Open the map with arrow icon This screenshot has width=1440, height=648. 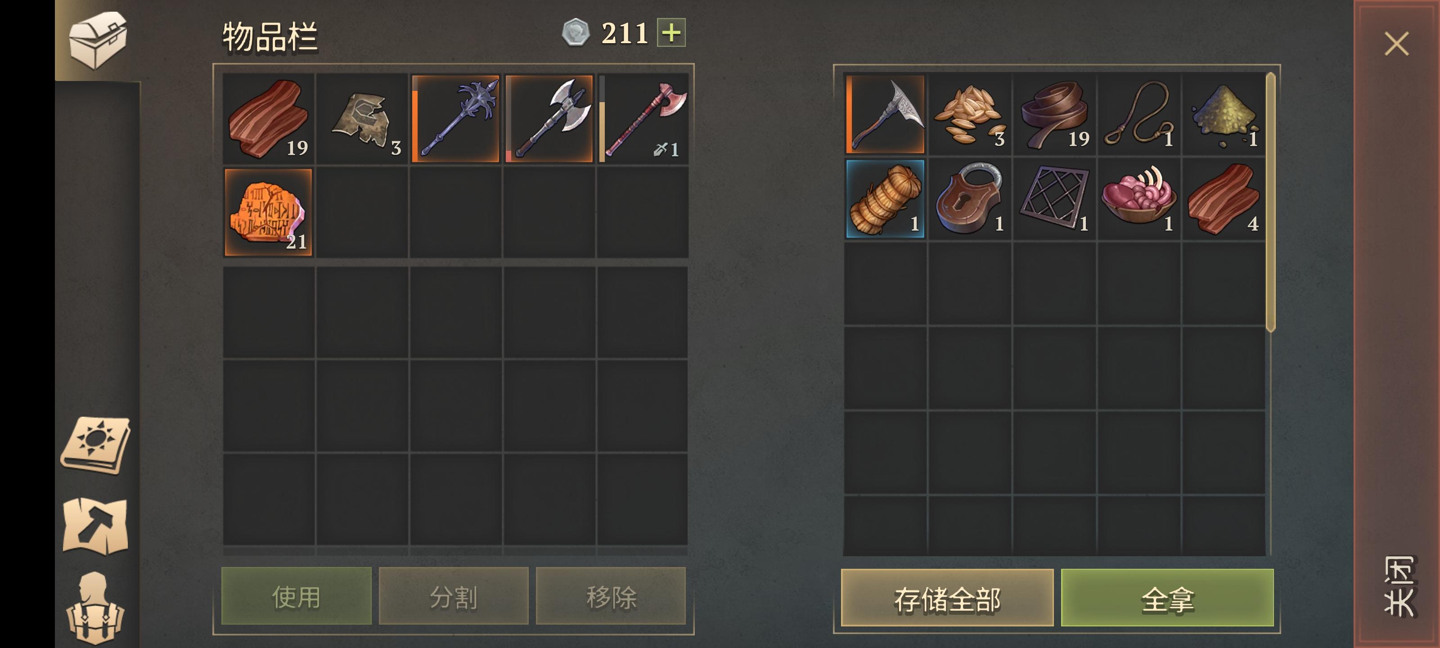tap(95, 526)
